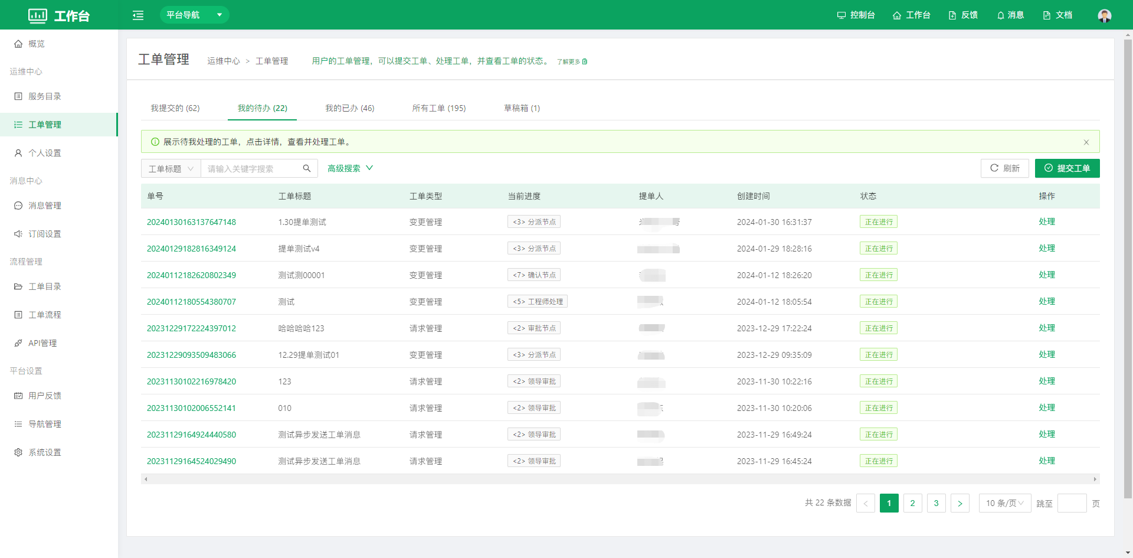Click the search magnifier icon
The height and width of the screenshot is (558, 1133).
(x=307, y=168)
